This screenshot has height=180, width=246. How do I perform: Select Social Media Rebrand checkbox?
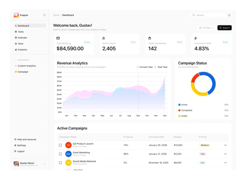coord(60,163)
